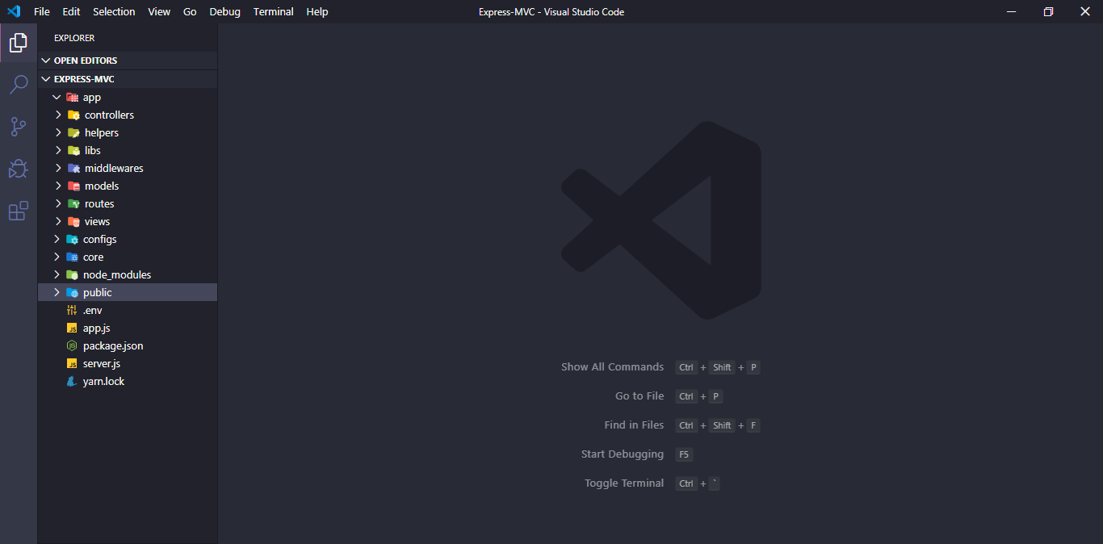1103x544 pixels.
Task: Click the middlewares folder icon
Action: (73, 168)
